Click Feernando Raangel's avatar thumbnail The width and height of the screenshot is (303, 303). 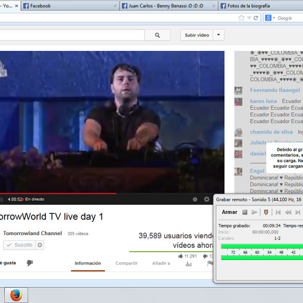(238, 90)
